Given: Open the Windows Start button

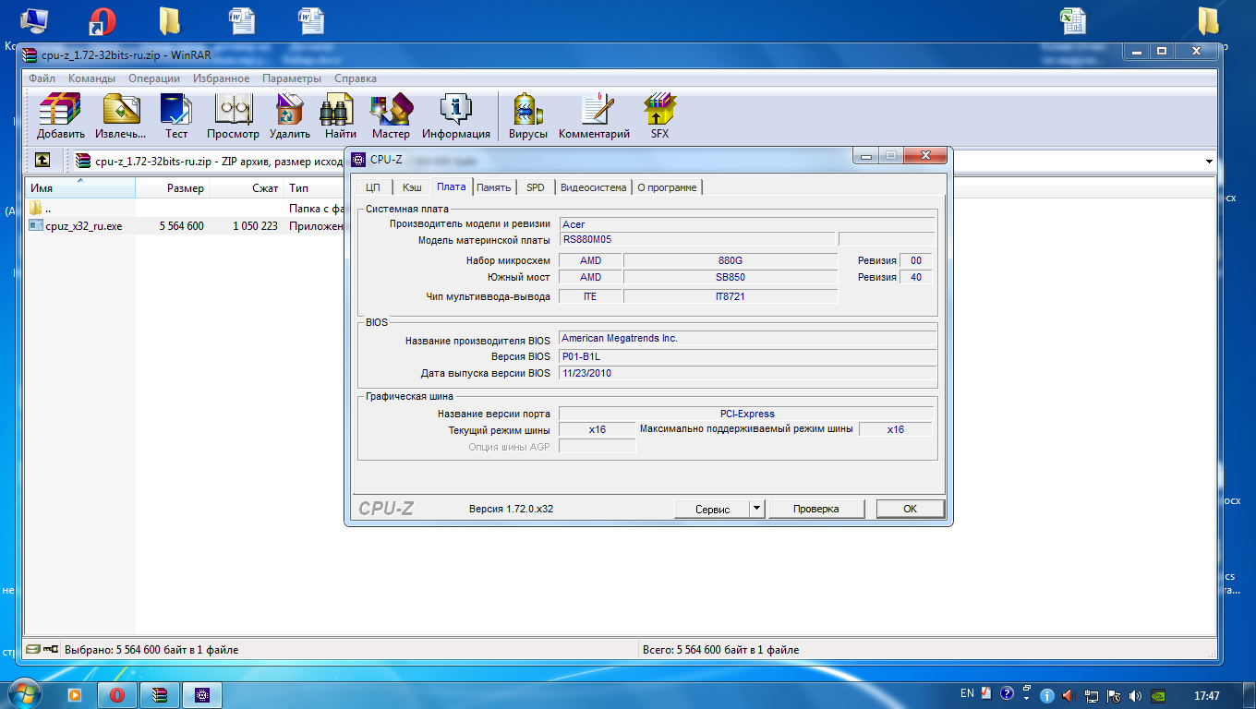Looking at the screenshot, I should click(25, 694).
